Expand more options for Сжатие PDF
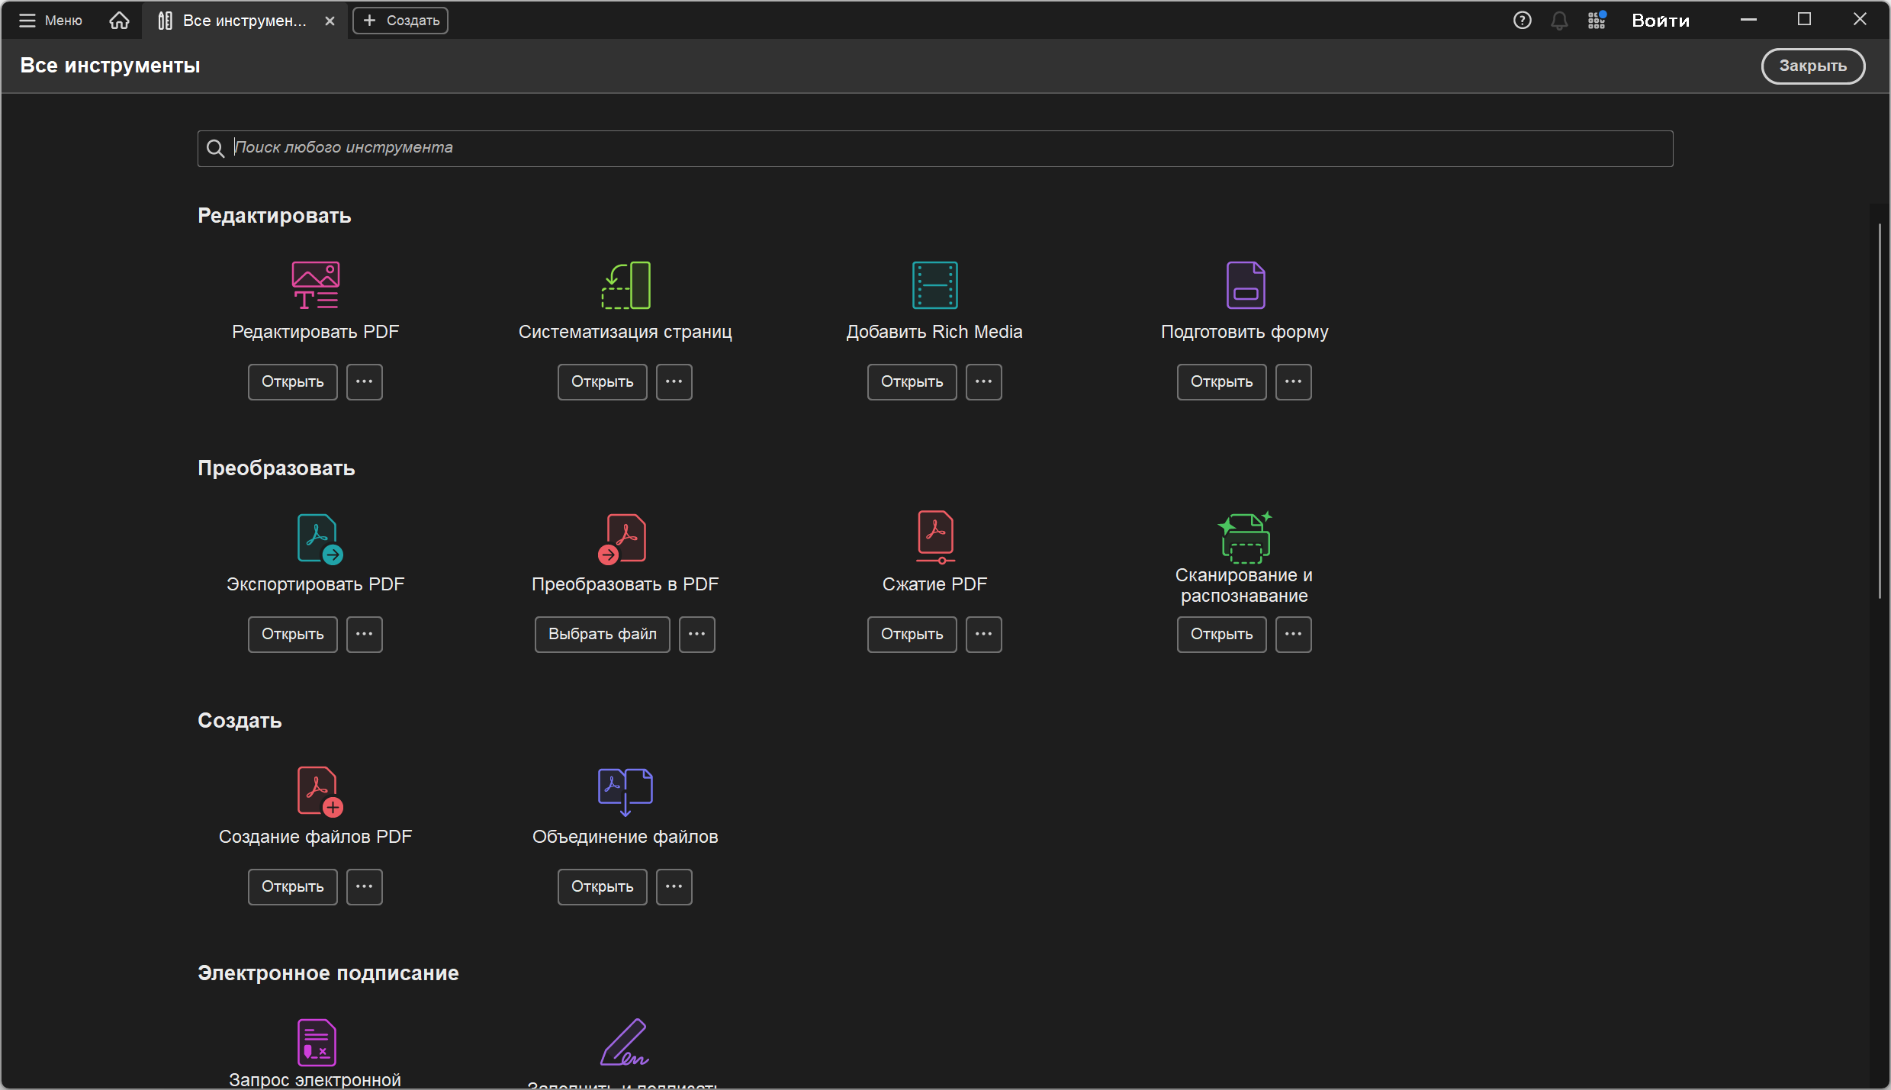Viewport: 1891px width, 1090px height. tap(983, 634)
